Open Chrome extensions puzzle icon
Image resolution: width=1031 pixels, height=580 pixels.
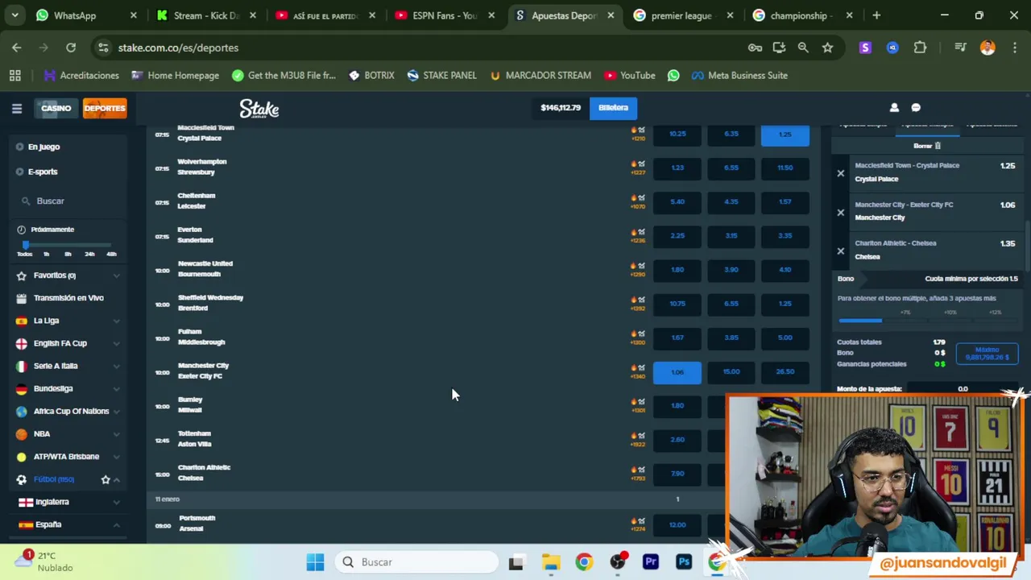click(920, 48)
